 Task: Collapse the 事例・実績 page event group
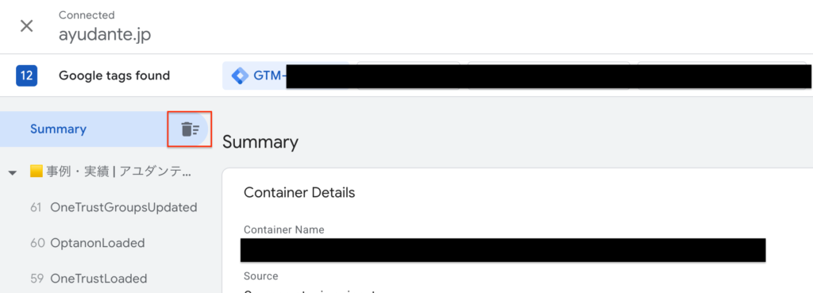pyautogui.click(x=13, y=172)
